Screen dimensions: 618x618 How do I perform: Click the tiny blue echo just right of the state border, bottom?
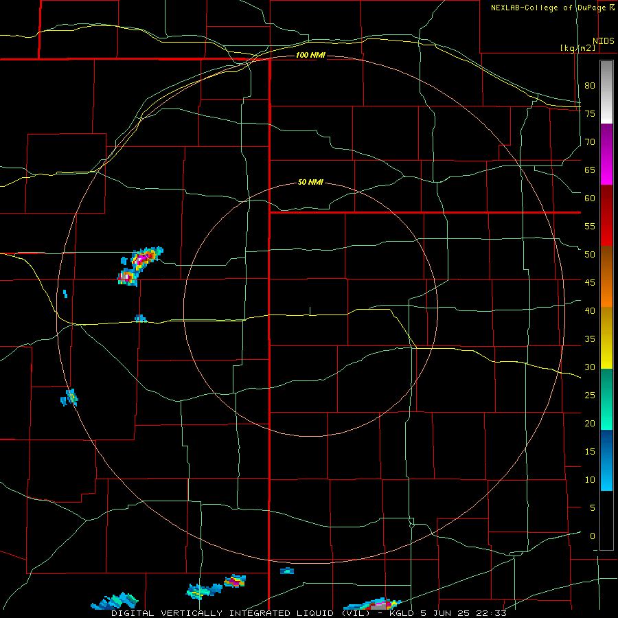[287, 571]
